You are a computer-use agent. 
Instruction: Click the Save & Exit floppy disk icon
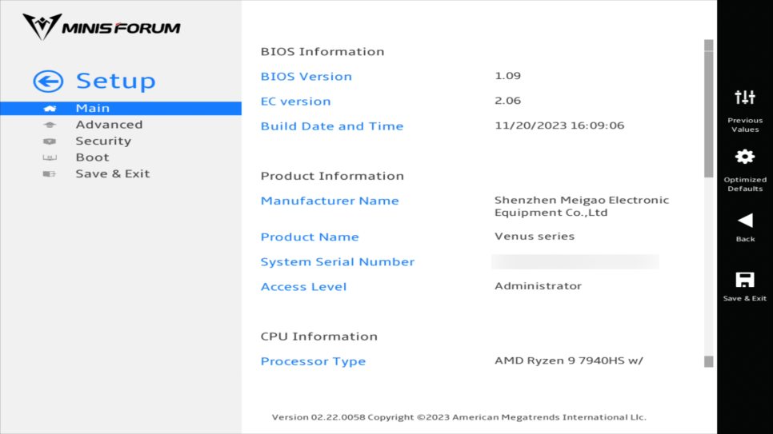tap(744, 280)
